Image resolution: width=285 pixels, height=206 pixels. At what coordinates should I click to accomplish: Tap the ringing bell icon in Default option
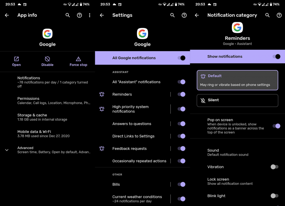click(203, 76)
